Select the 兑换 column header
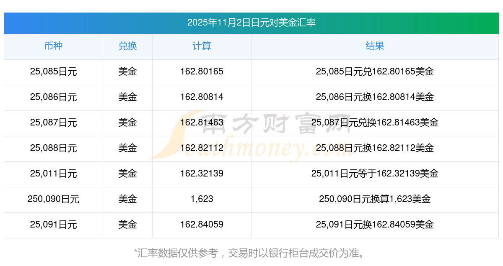This screenshot has height=266, width=503. 127,46
